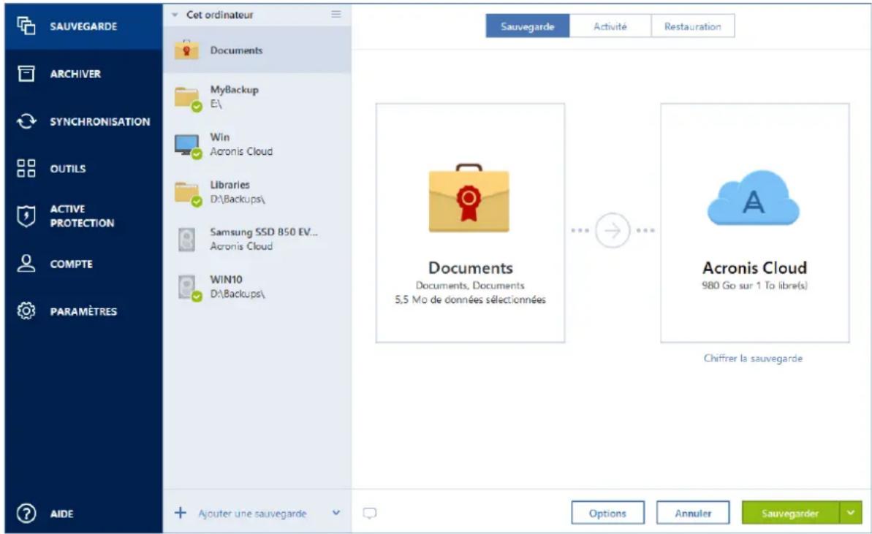Click Ajouter une sauvegarde text
The image size is (872, 534).
click(252, 514)
